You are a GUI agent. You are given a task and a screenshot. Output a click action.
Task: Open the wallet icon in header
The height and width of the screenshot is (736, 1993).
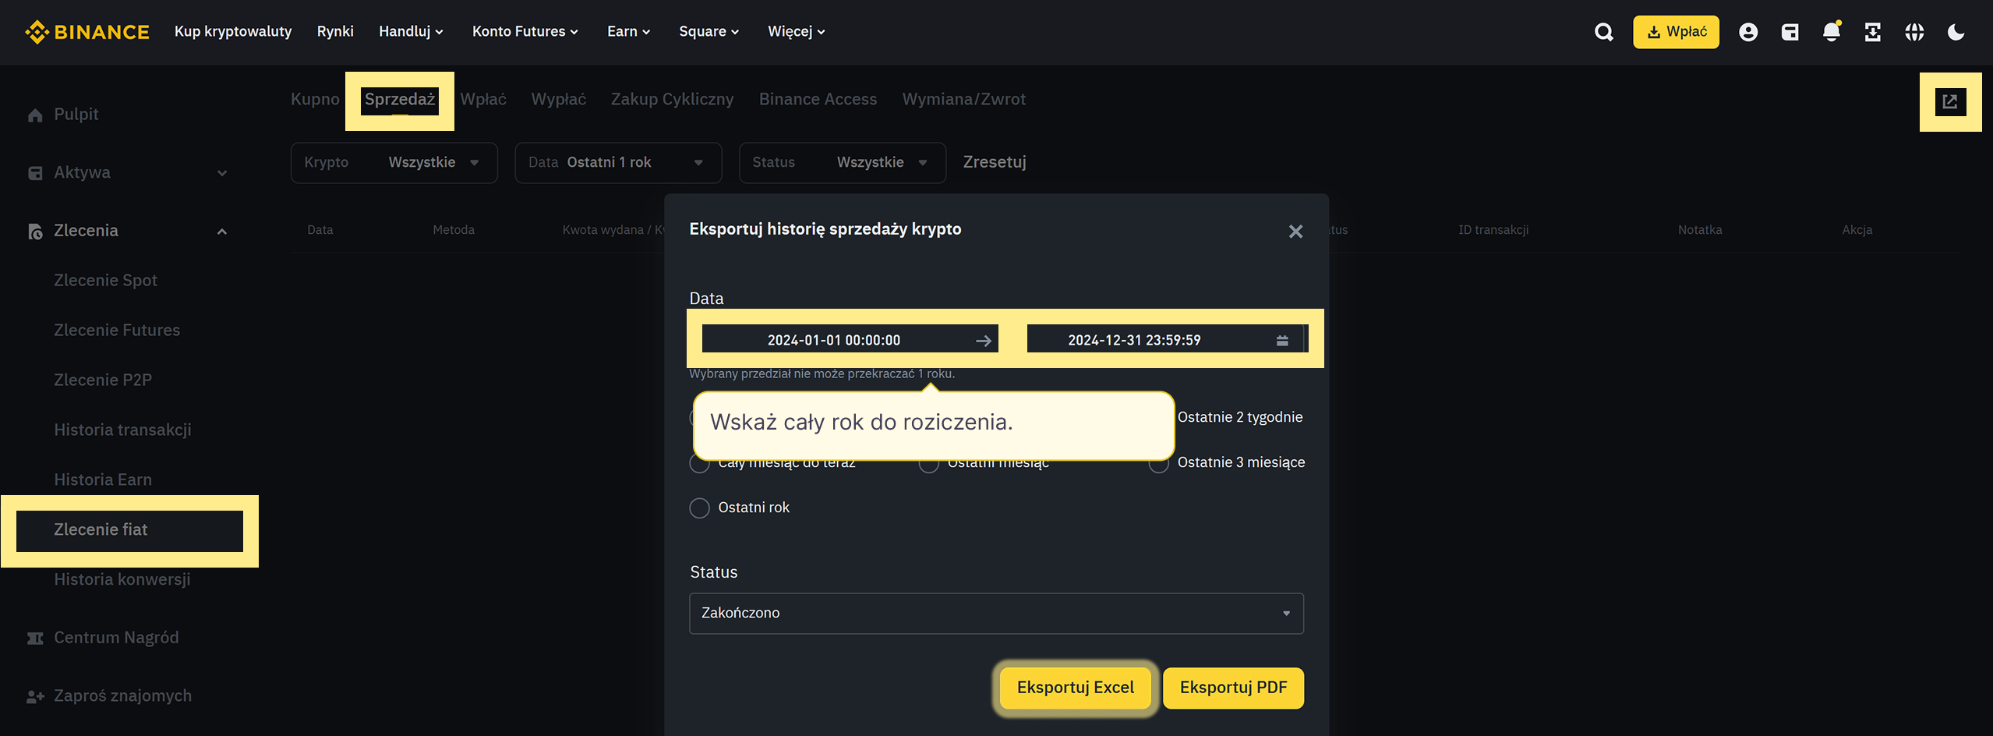point(1790,32)
